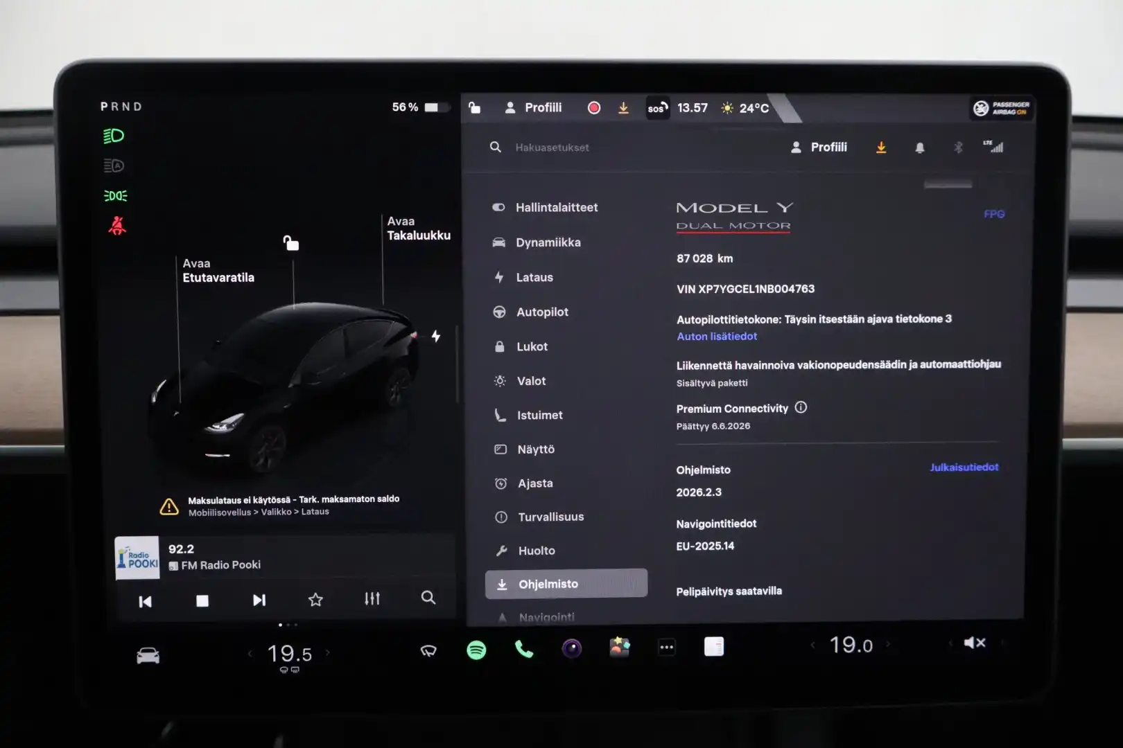This screenshot has height=748, width=1123.
Task: Tap the FPG label beside Model Y
Action: (994, 214)
